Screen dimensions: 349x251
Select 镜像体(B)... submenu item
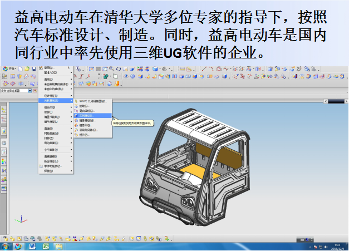[92, 125]
